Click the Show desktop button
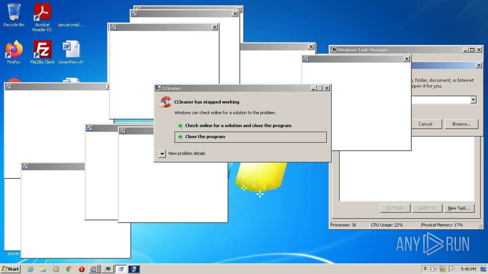This screenshot has width=488, height=274. (483, 269)
